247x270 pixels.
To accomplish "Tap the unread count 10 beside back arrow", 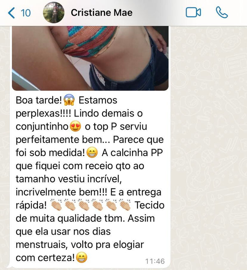I will point(26,13).
